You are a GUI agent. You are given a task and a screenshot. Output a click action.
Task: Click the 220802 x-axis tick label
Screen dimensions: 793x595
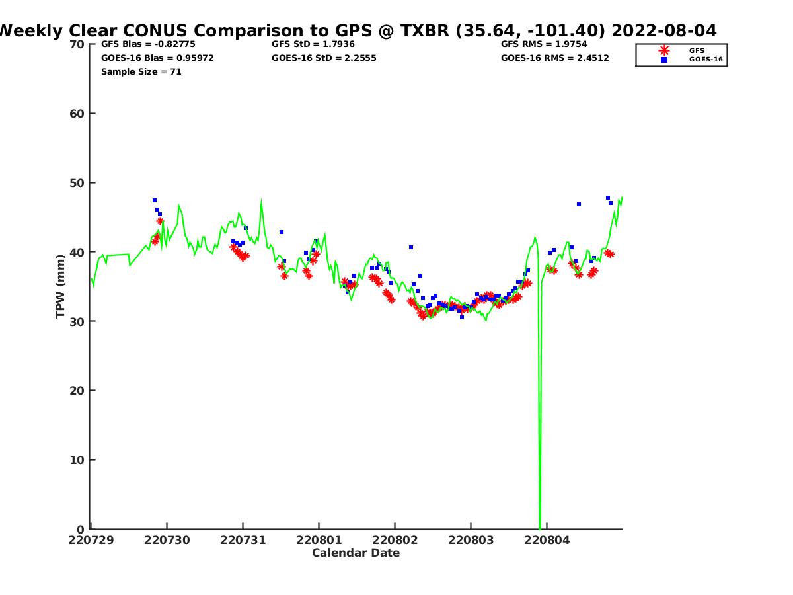click(395, 540)
